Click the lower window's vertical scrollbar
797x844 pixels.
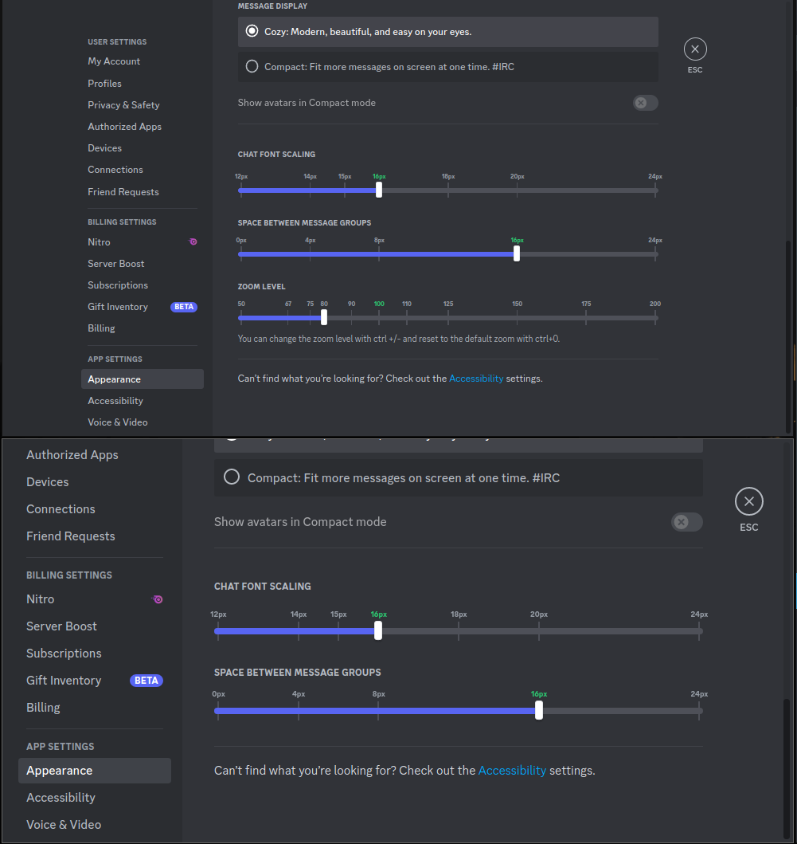coord(787,768)
